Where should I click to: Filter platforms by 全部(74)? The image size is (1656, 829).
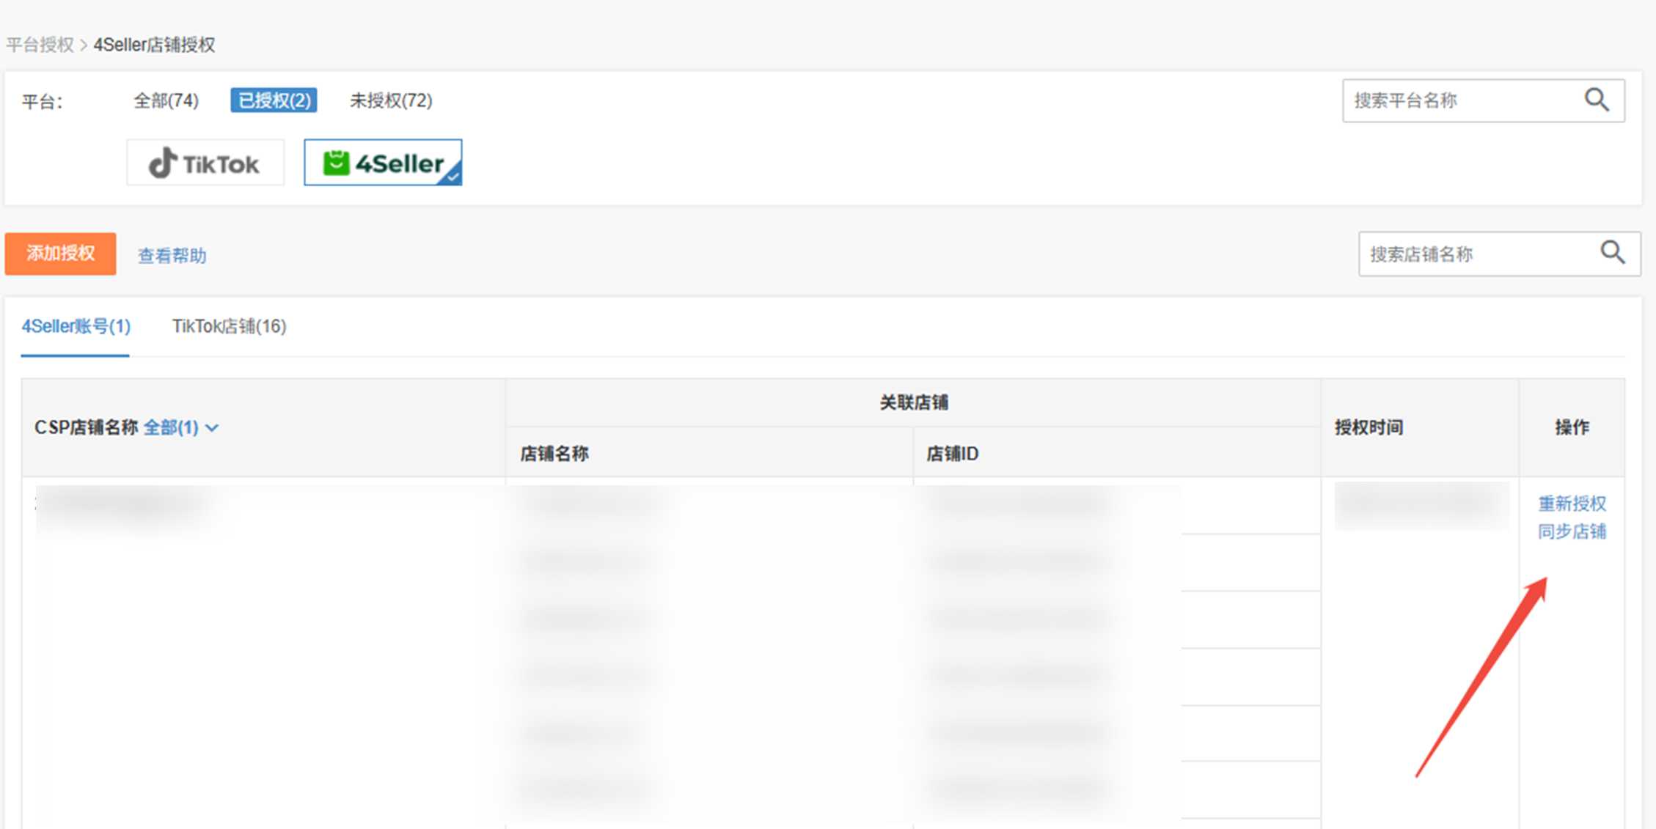click(166, 100)
